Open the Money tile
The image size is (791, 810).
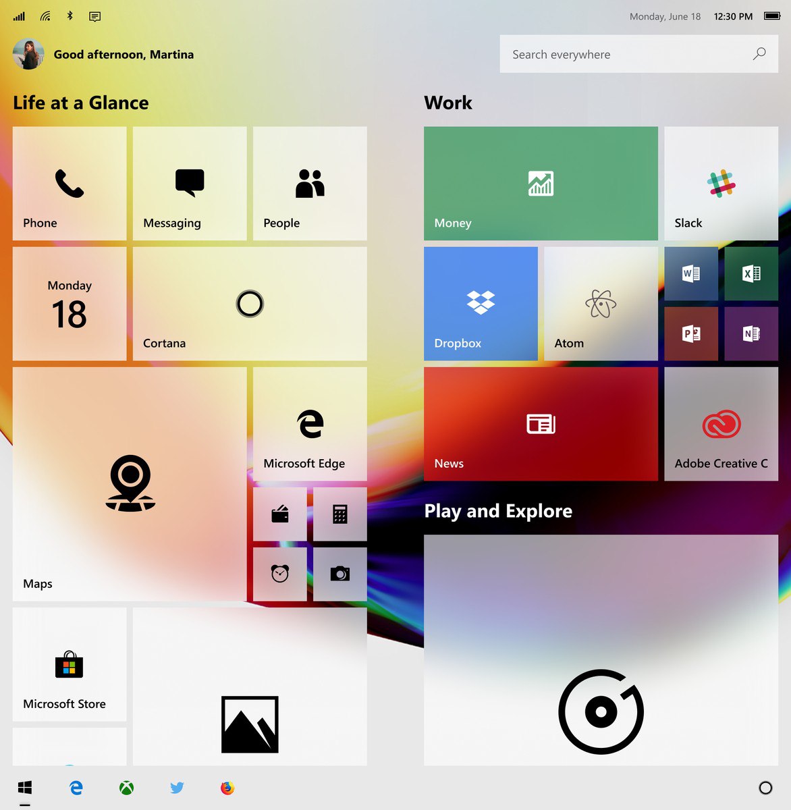(541, 184)
